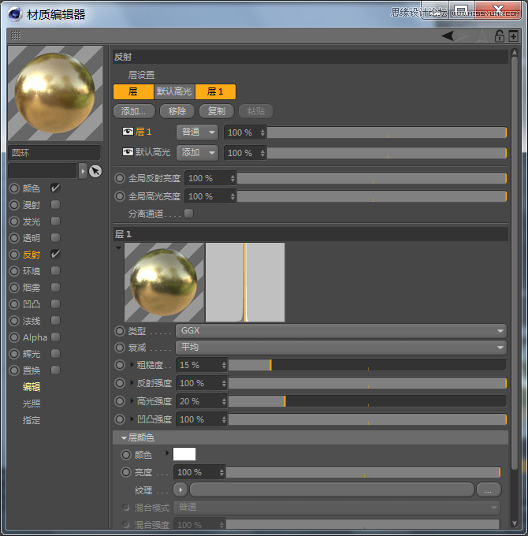
Task: Check the 分离通道 checkbox
Action: 188,213
